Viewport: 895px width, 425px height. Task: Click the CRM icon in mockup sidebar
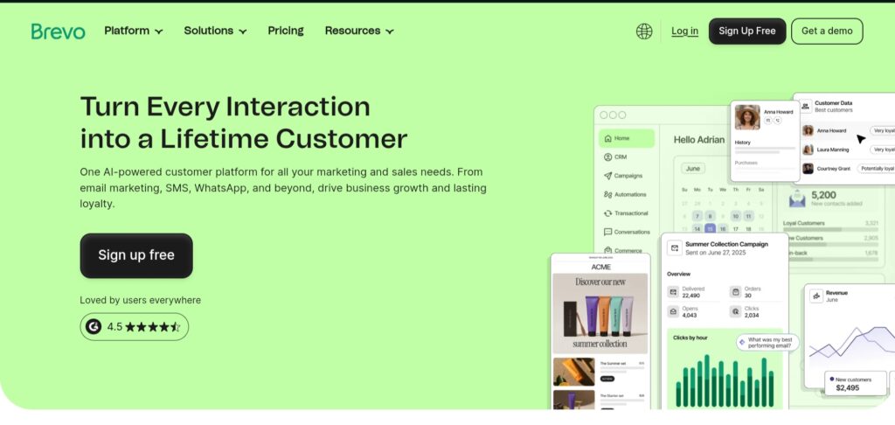(x=607, y=157)
